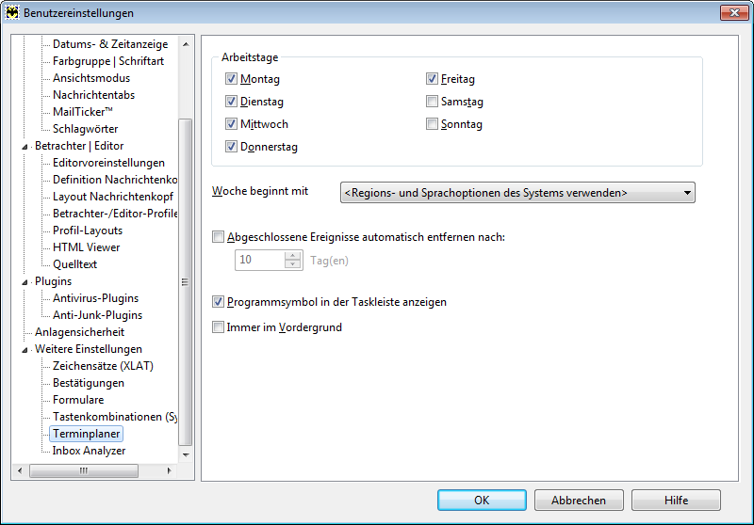The height and width of the screenshot is (525, 754).
Task: Click the tree's vertical scrollbar thumb
Action: click(186, 282)
